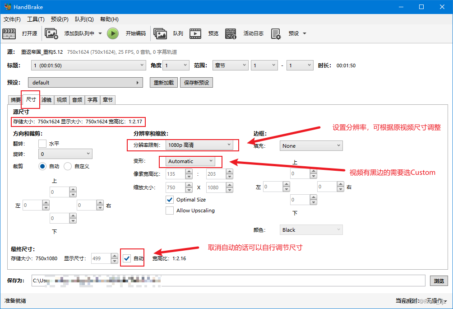This screenshot has width=453, height=309.
Task: Select the 自定义 cropping radio button
Action: click(68, 166)
